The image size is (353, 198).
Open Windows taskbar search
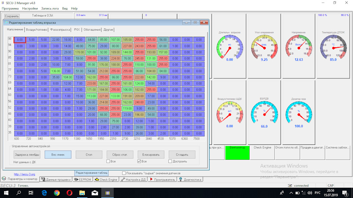[19, 193]
